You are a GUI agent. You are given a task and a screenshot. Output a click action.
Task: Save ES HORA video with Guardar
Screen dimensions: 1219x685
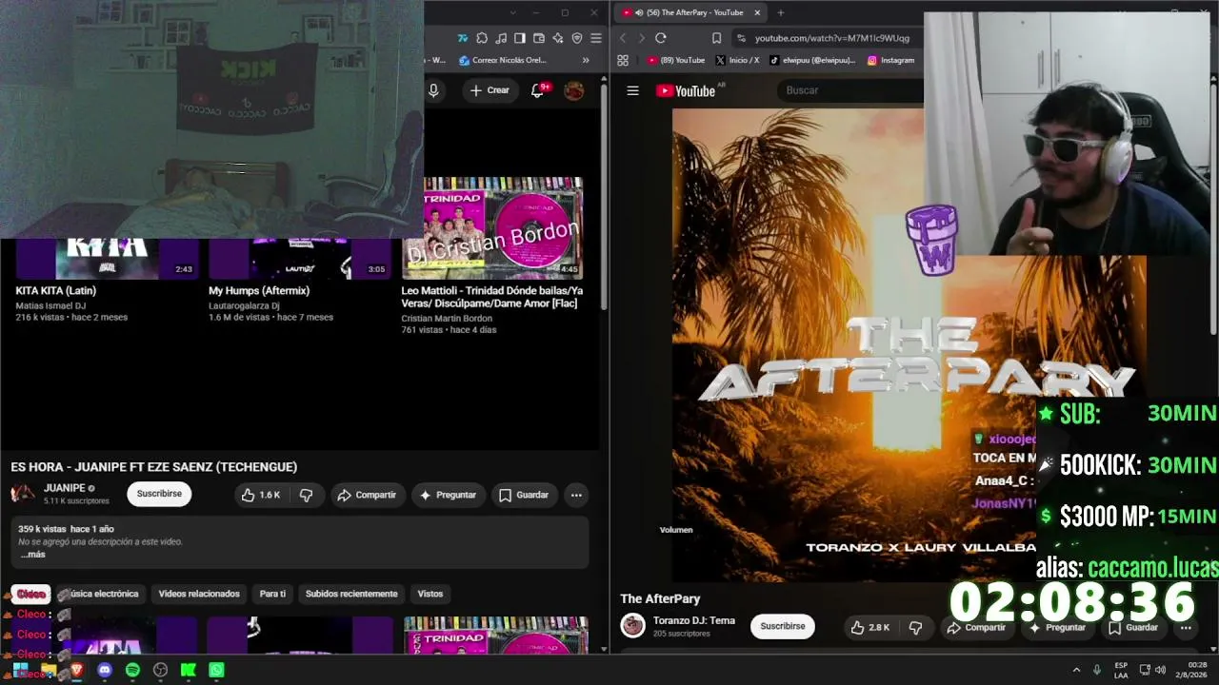[x=524, y=495]
